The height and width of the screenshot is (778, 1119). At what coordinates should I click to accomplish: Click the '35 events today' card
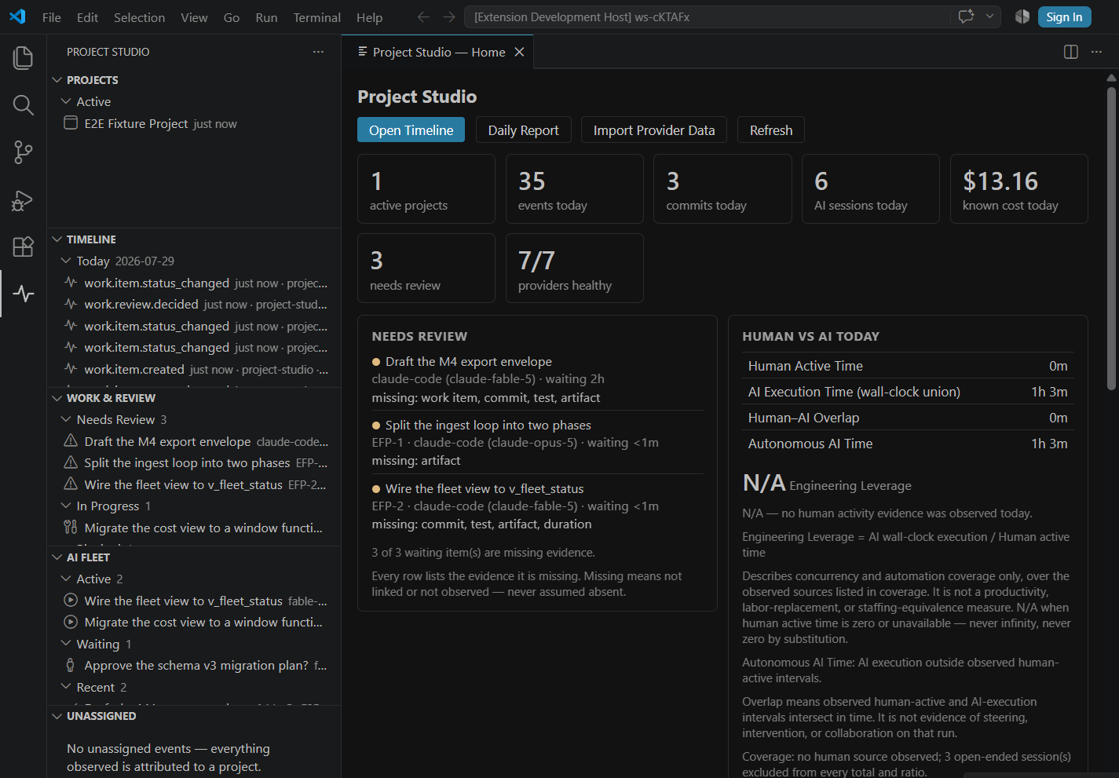(x=574, y=188)
